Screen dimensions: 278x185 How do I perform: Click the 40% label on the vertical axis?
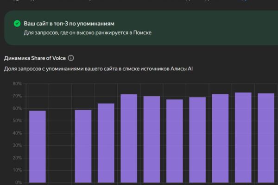17,133
